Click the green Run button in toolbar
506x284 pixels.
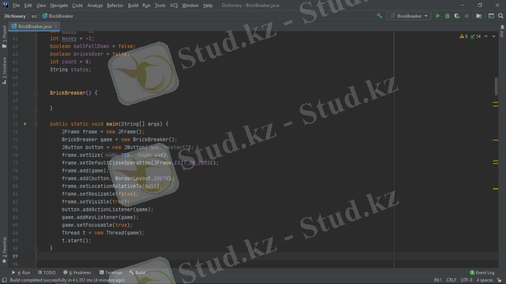[438, 16]
